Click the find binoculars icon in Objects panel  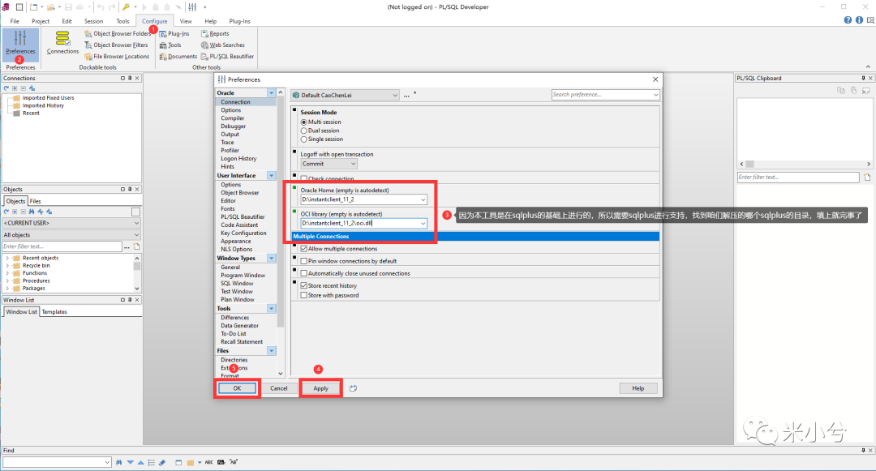coord(32,212)
